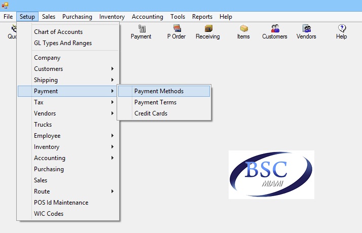The width and height of the screenshot is (362, 233).
Task: Expand the Shipping submenu
Action: tap(68, 80)
